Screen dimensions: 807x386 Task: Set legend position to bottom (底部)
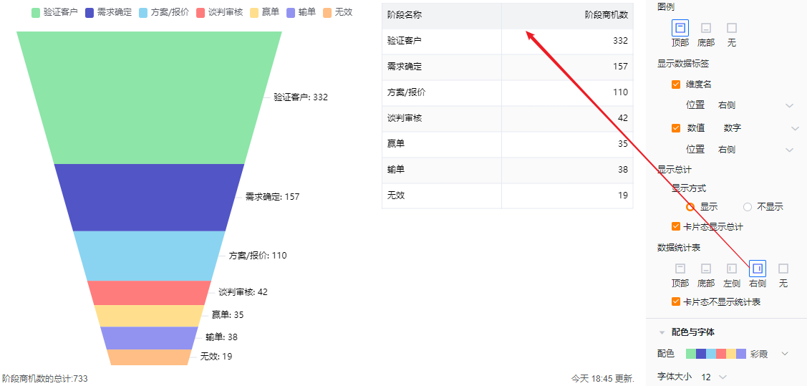pos(706,28)
